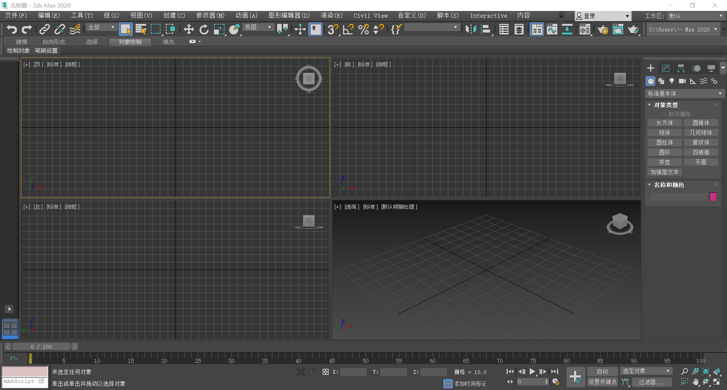
Task: Select the Move tool icon
Action: point(189,29)
